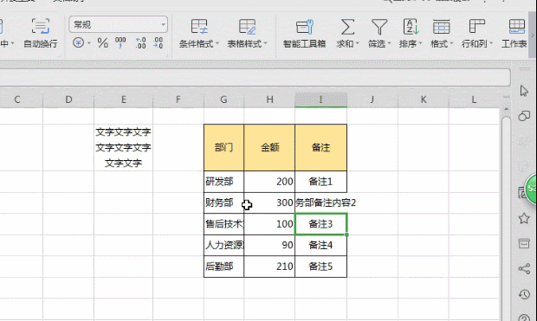Select the 金额 header cell

(269, 147)
